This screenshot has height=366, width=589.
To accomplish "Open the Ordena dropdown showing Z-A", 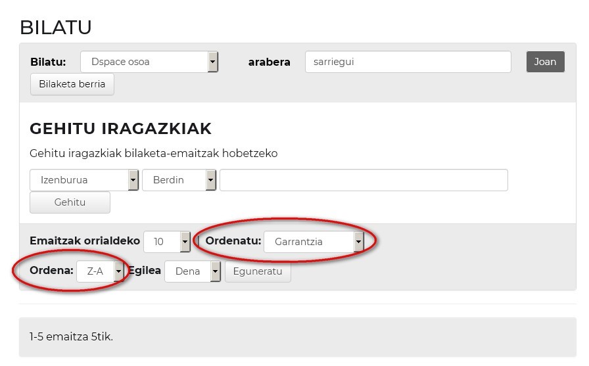I will [100, 271].
